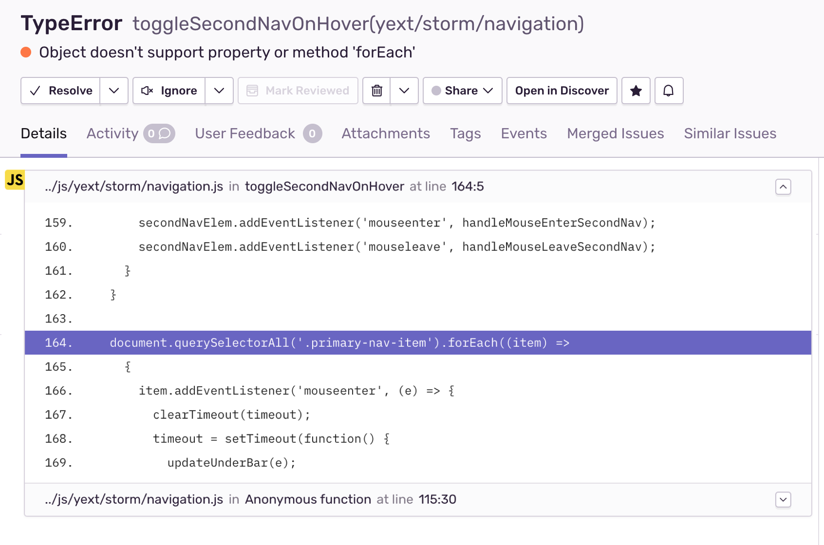Click Open in Discover button
The height and width of the screenshot is (545, 824).
click(562, 91)
